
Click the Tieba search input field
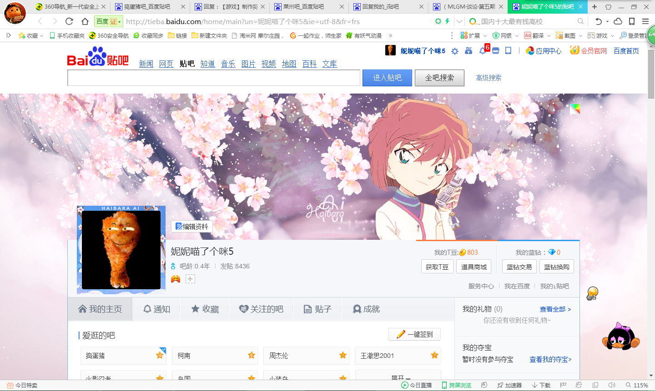[214, 78]
